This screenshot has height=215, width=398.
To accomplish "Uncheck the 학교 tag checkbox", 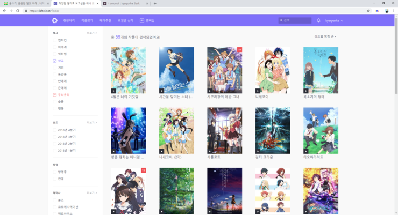I will point(54,61).
